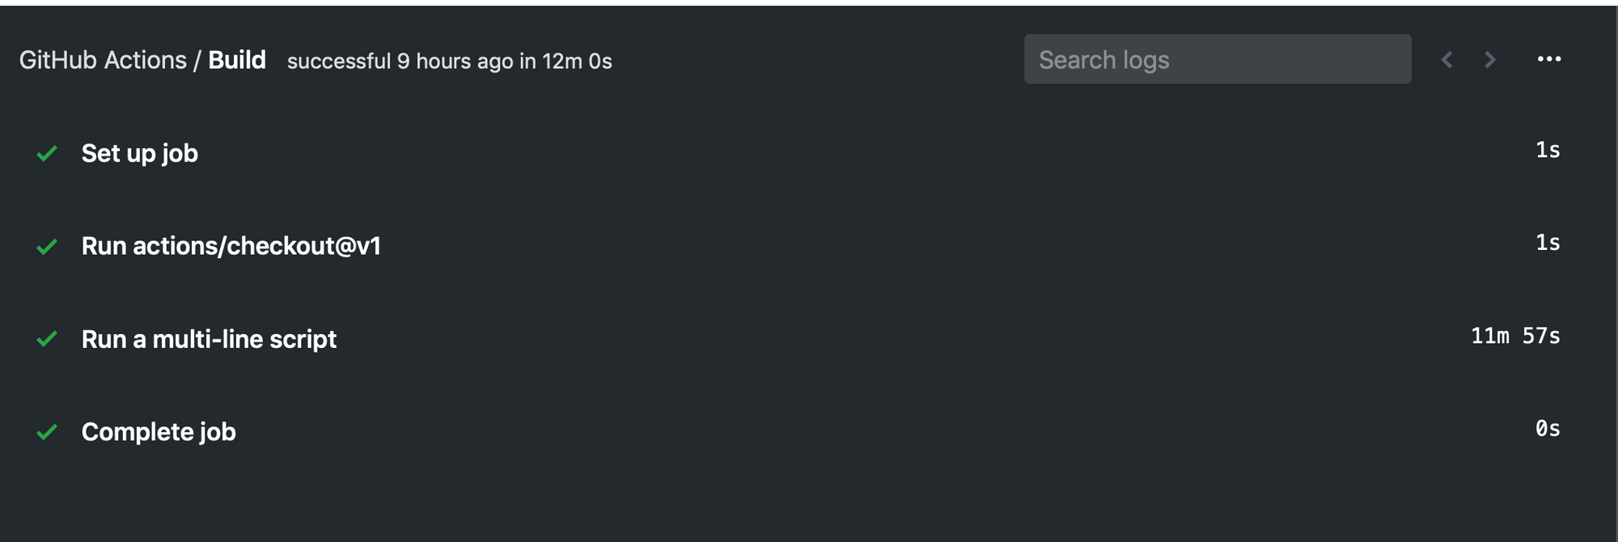The width and height of the screenshot is (1618, 542).
Task: Go to next search result chevron
Action: coord(1490,59)
